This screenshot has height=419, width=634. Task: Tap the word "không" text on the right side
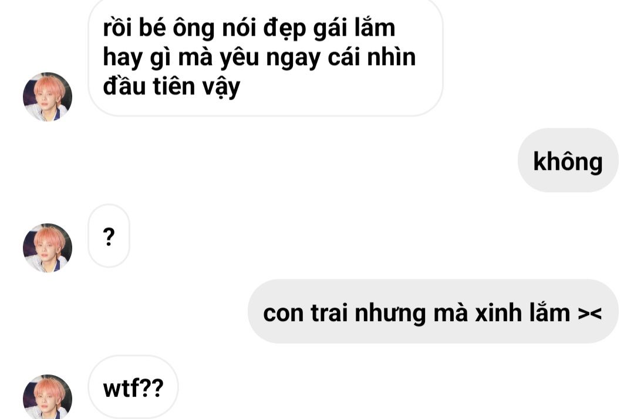click(x=568, y=162)
